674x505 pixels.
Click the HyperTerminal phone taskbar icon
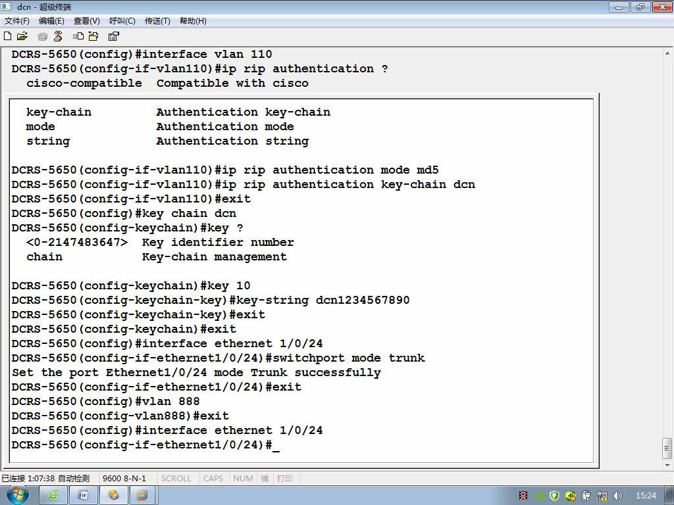point(113,496)
